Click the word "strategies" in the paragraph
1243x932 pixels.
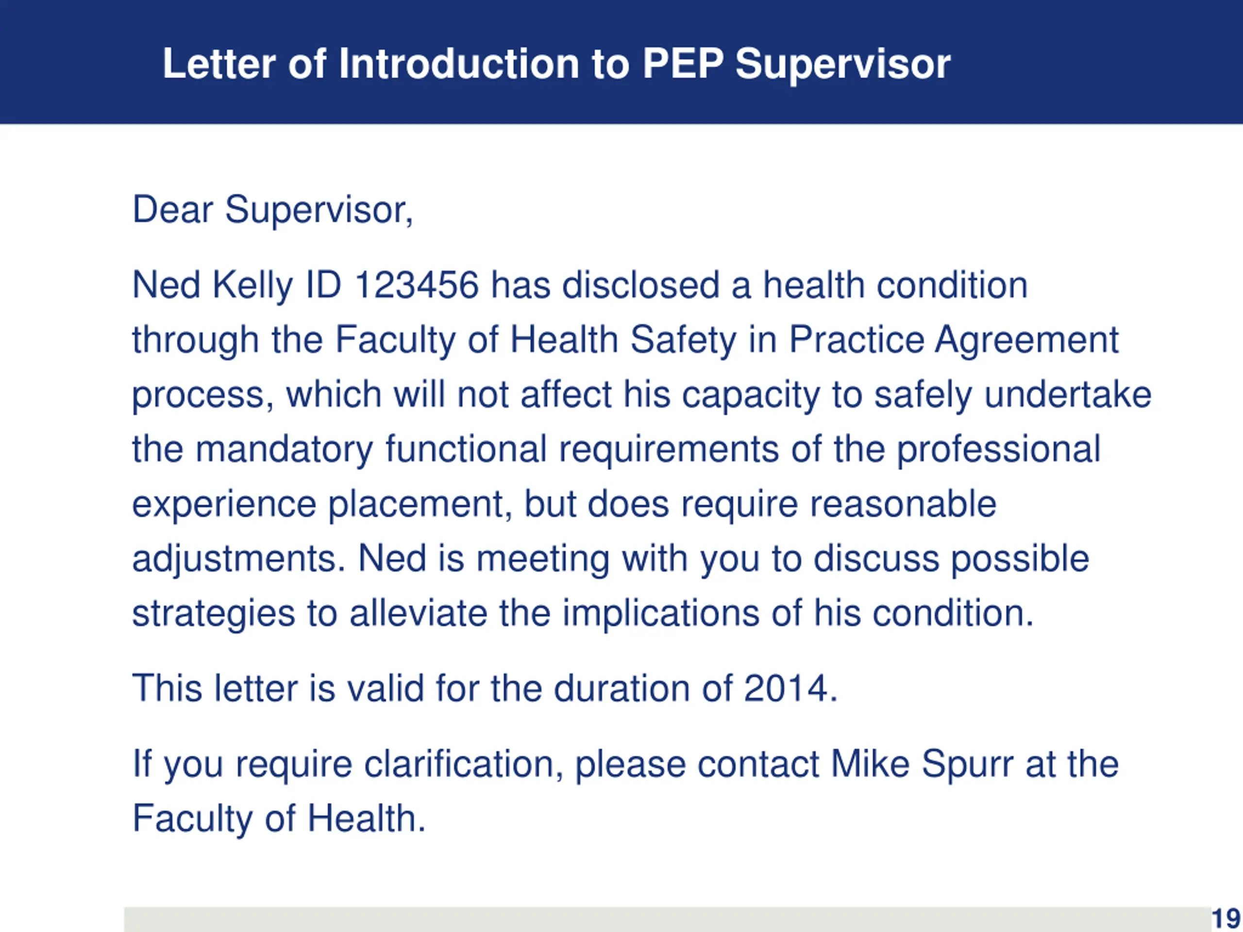click(213, 613)
